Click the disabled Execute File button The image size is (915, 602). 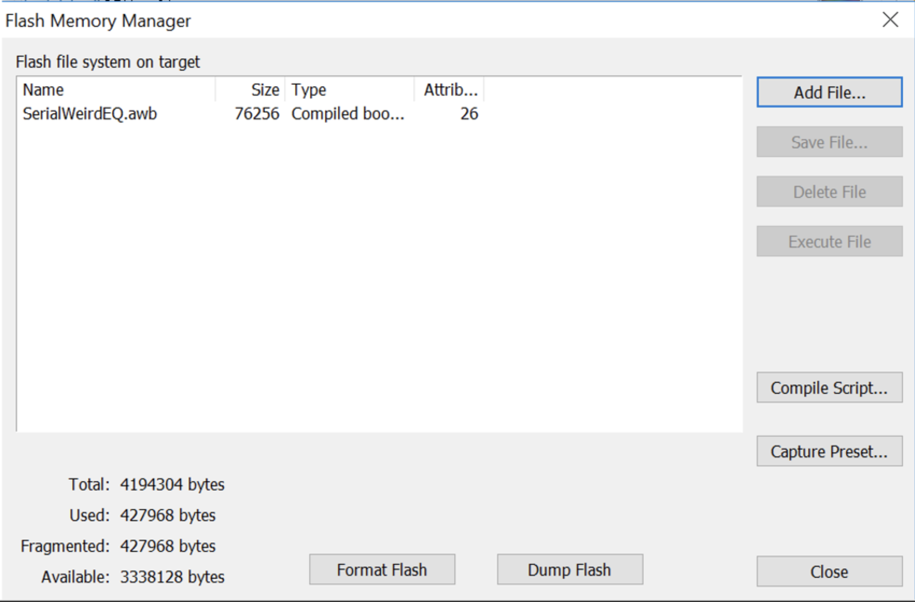click(829, 241)
